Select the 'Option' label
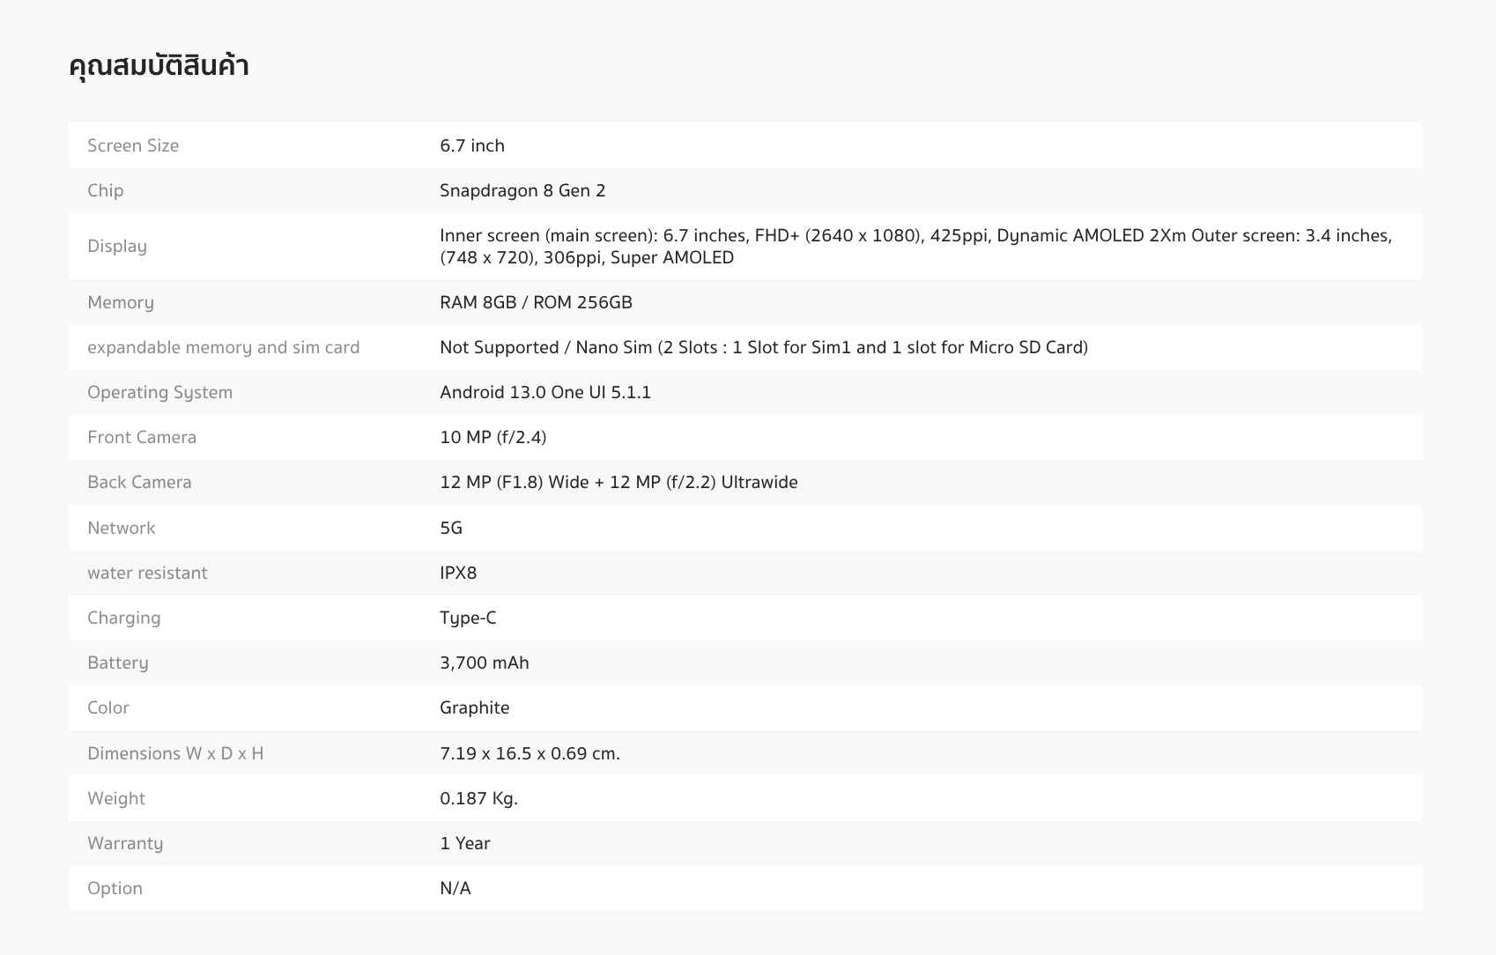1496x955 pixels. (x=115, y=888)
